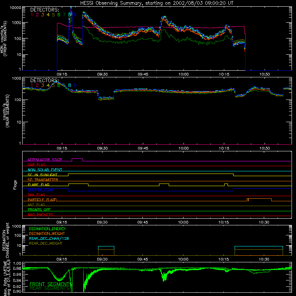Viewport: 296px width, 296px height.
Task: Click the 09:45 tick under rear segments plot
Action: point(143,148)
